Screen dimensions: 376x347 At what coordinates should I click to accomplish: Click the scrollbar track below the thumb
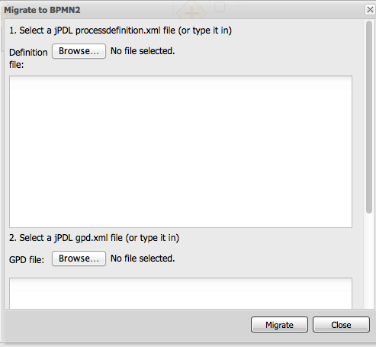click(369, 261)
